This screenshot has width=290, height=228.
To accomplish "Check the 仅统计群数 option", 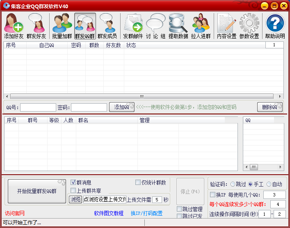I will 138,182.
